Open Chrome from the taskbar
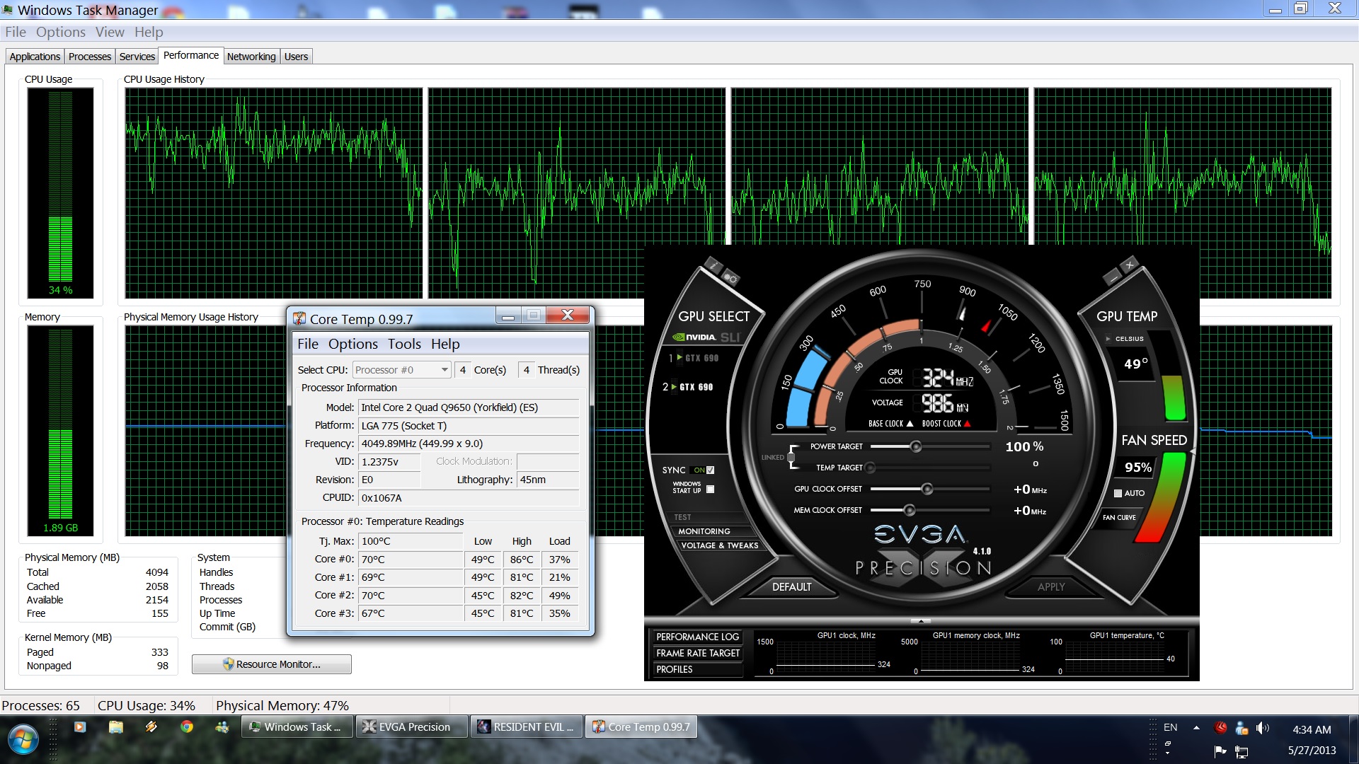 (187, 727)
